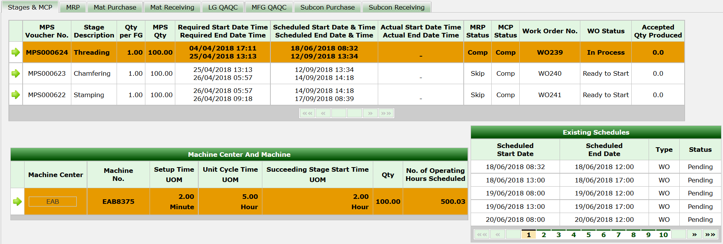The width and height of the screenshot is (723, 244).
Task: Select the 19/06/2018 08:00 schedule row
Action: (x=515, y=193)
